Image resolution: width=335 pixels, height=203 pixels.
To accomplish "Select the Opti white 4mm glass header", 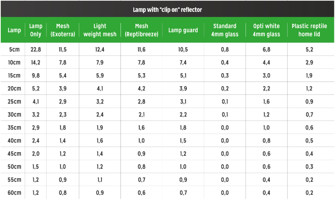I will (266, 30).
